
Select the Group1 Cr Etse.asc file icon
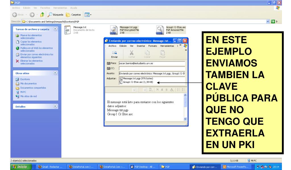pyautogui.click(x=160, y=30)
